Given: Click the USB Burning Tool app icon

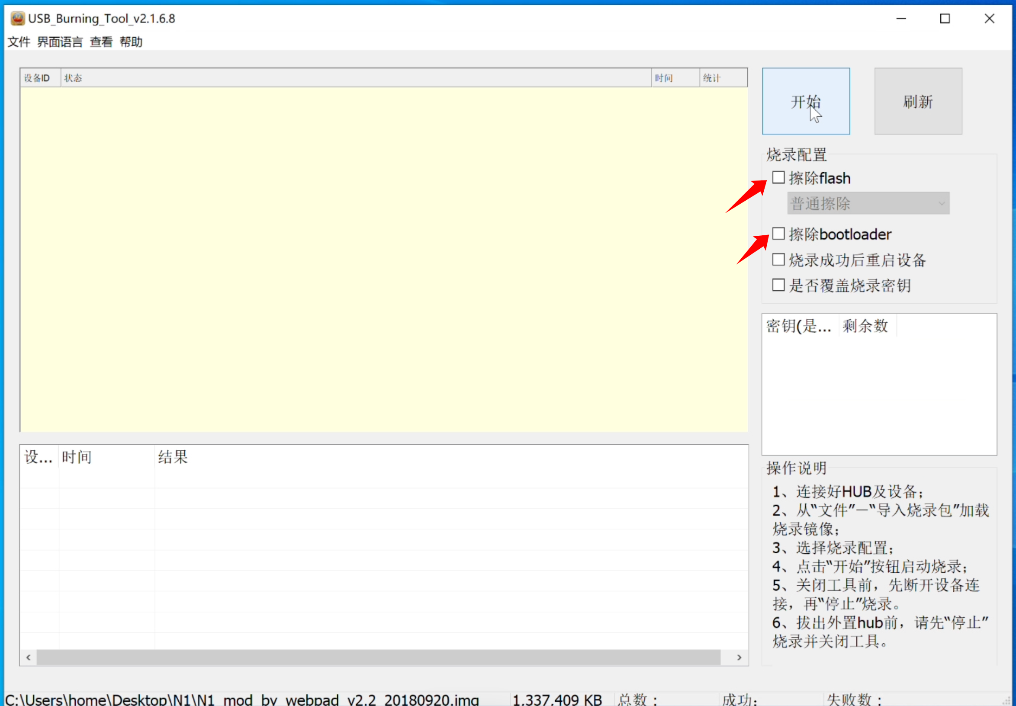Looking at the screenshot, I should [17, 19].
